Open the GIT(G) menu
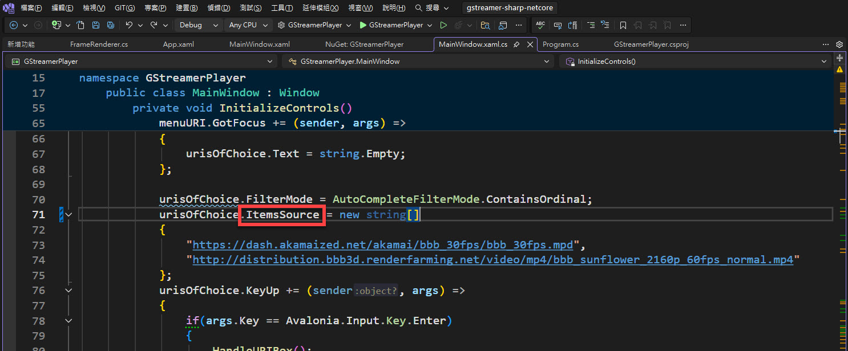The image size is (848, 351). click(x=124, y=8)
